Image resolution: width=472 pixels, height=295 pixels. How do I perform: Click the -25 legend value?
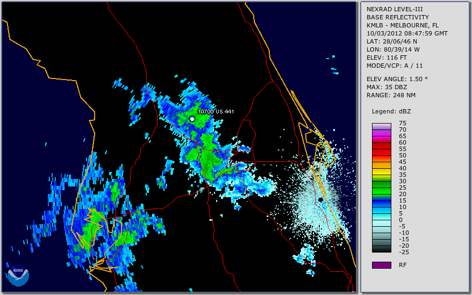coord(404,252)
